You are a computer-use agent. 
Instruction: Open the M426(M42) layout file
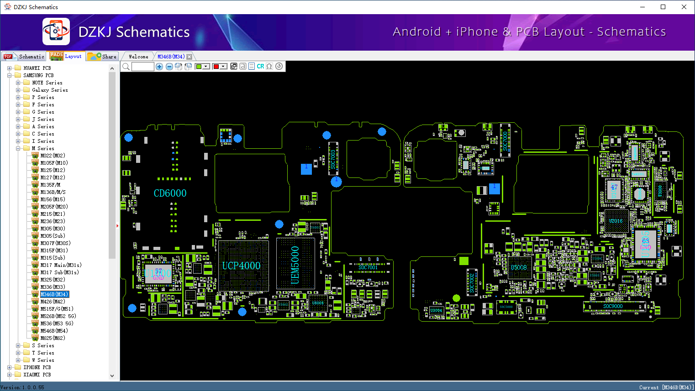pyautogui.click(x=53, y=302)
